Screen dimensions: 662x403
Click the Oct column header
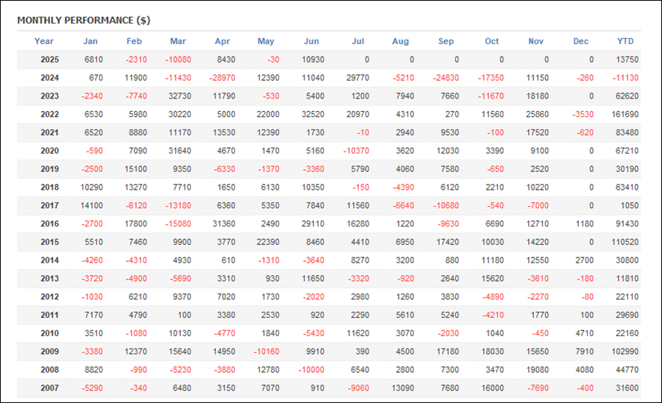point(492,41)
